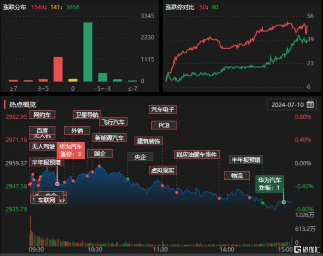The image size is (323, 256).
Task: Select the 建筑装饰 hotspot tag
Action: (149, 141)
